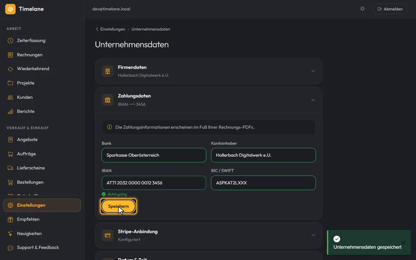Click the dev@timelane.local account text
416x260 pixels.
[x=111, y=9]
